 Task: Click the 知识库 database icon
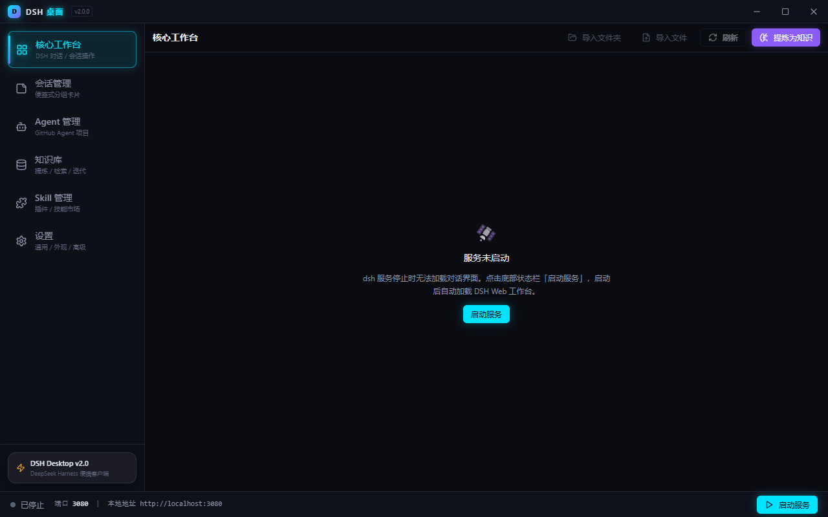tap(21, 165)
